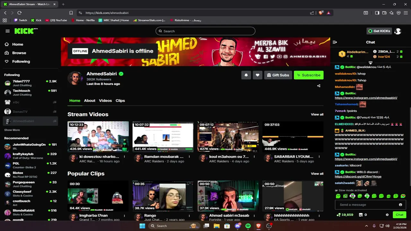Viewport: 411px width, 231px height.
Task: Click the notification bell for AhmedSabiri
Action: click(x=246, y=75)
